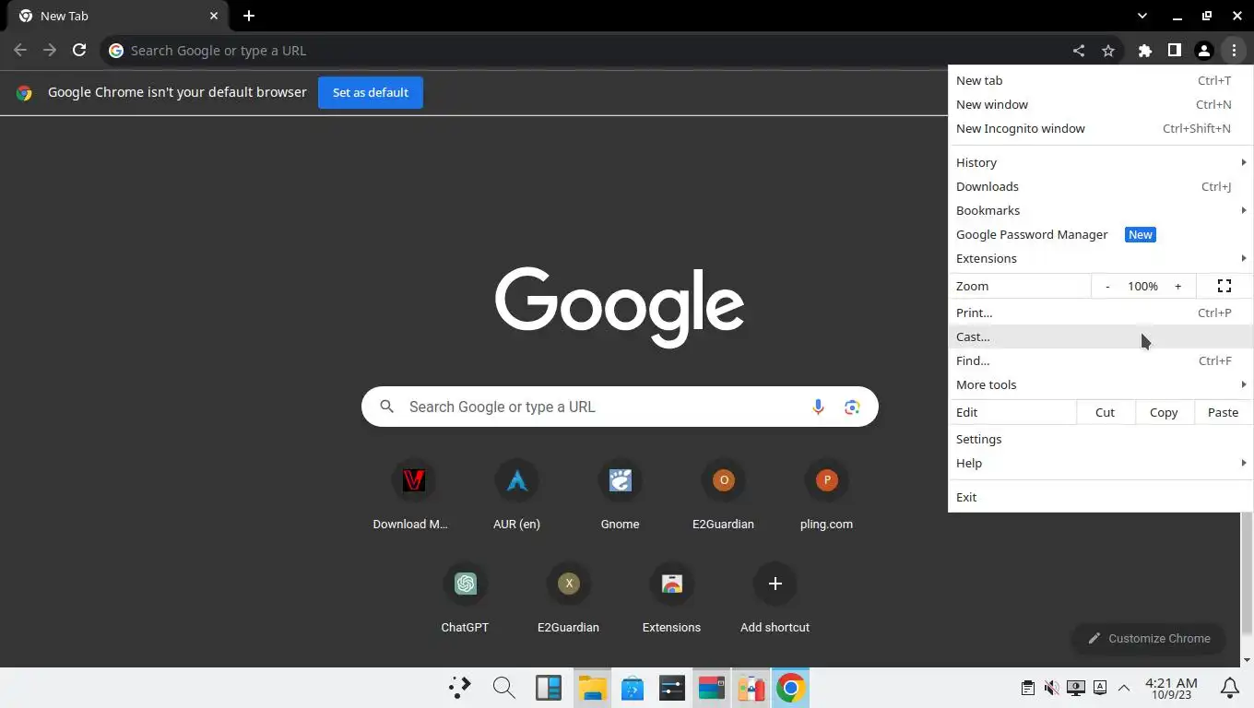
Task: Open the profile avatar icon
Action: (x=1204, y=51)
